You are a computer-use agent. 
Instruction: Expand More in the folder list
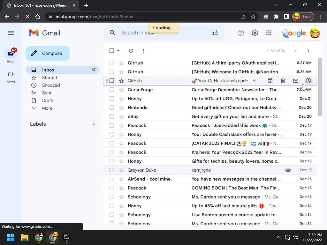[x=47, y=108]
